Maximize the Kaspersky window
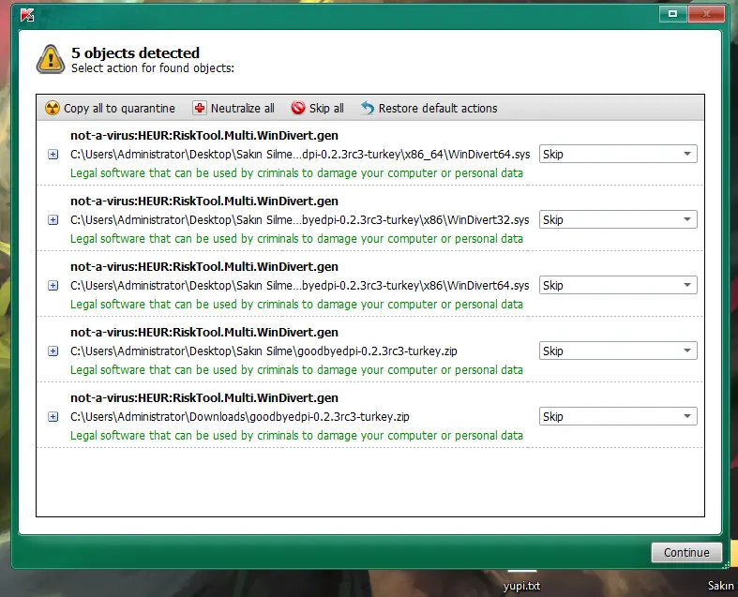Viewport: 738px width, 597px height. [x=673, y=14]
